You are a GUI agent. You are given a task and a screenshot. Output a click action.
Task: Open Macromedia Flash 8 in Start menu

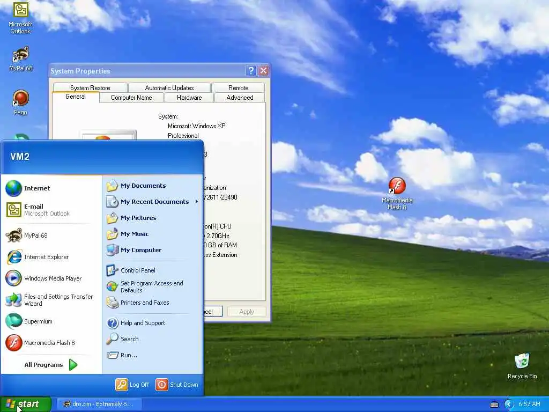point(51,343)
